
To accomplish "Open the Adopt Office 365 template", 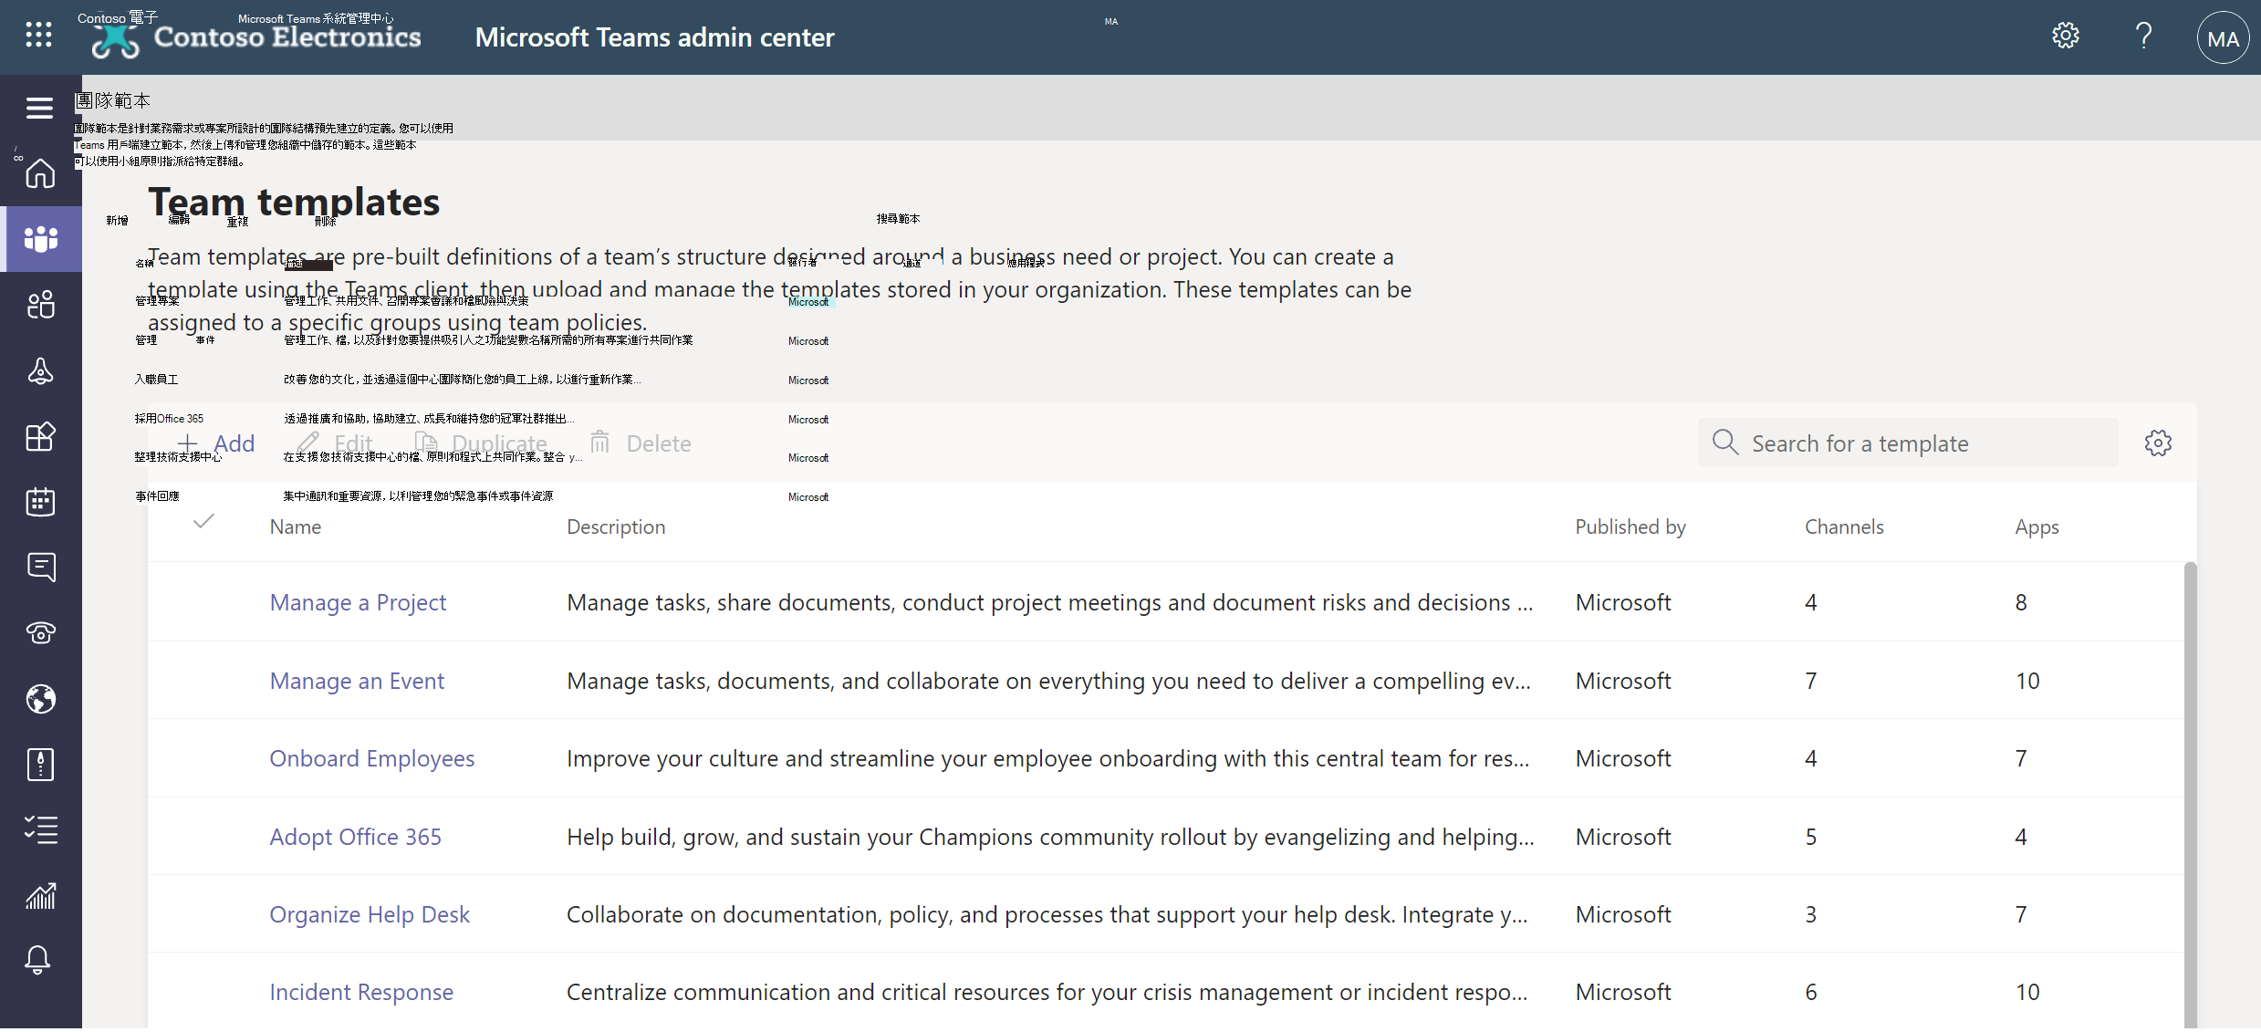I will pyautogui.click(x=356, y=837).
